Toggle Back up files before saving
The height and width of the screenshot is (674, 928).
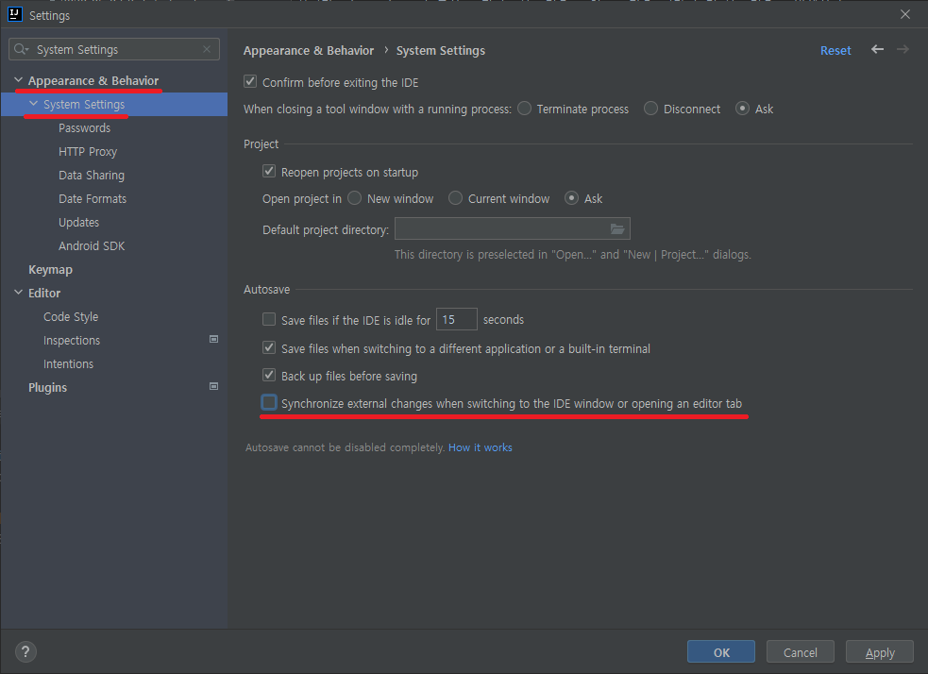[269, 375]
